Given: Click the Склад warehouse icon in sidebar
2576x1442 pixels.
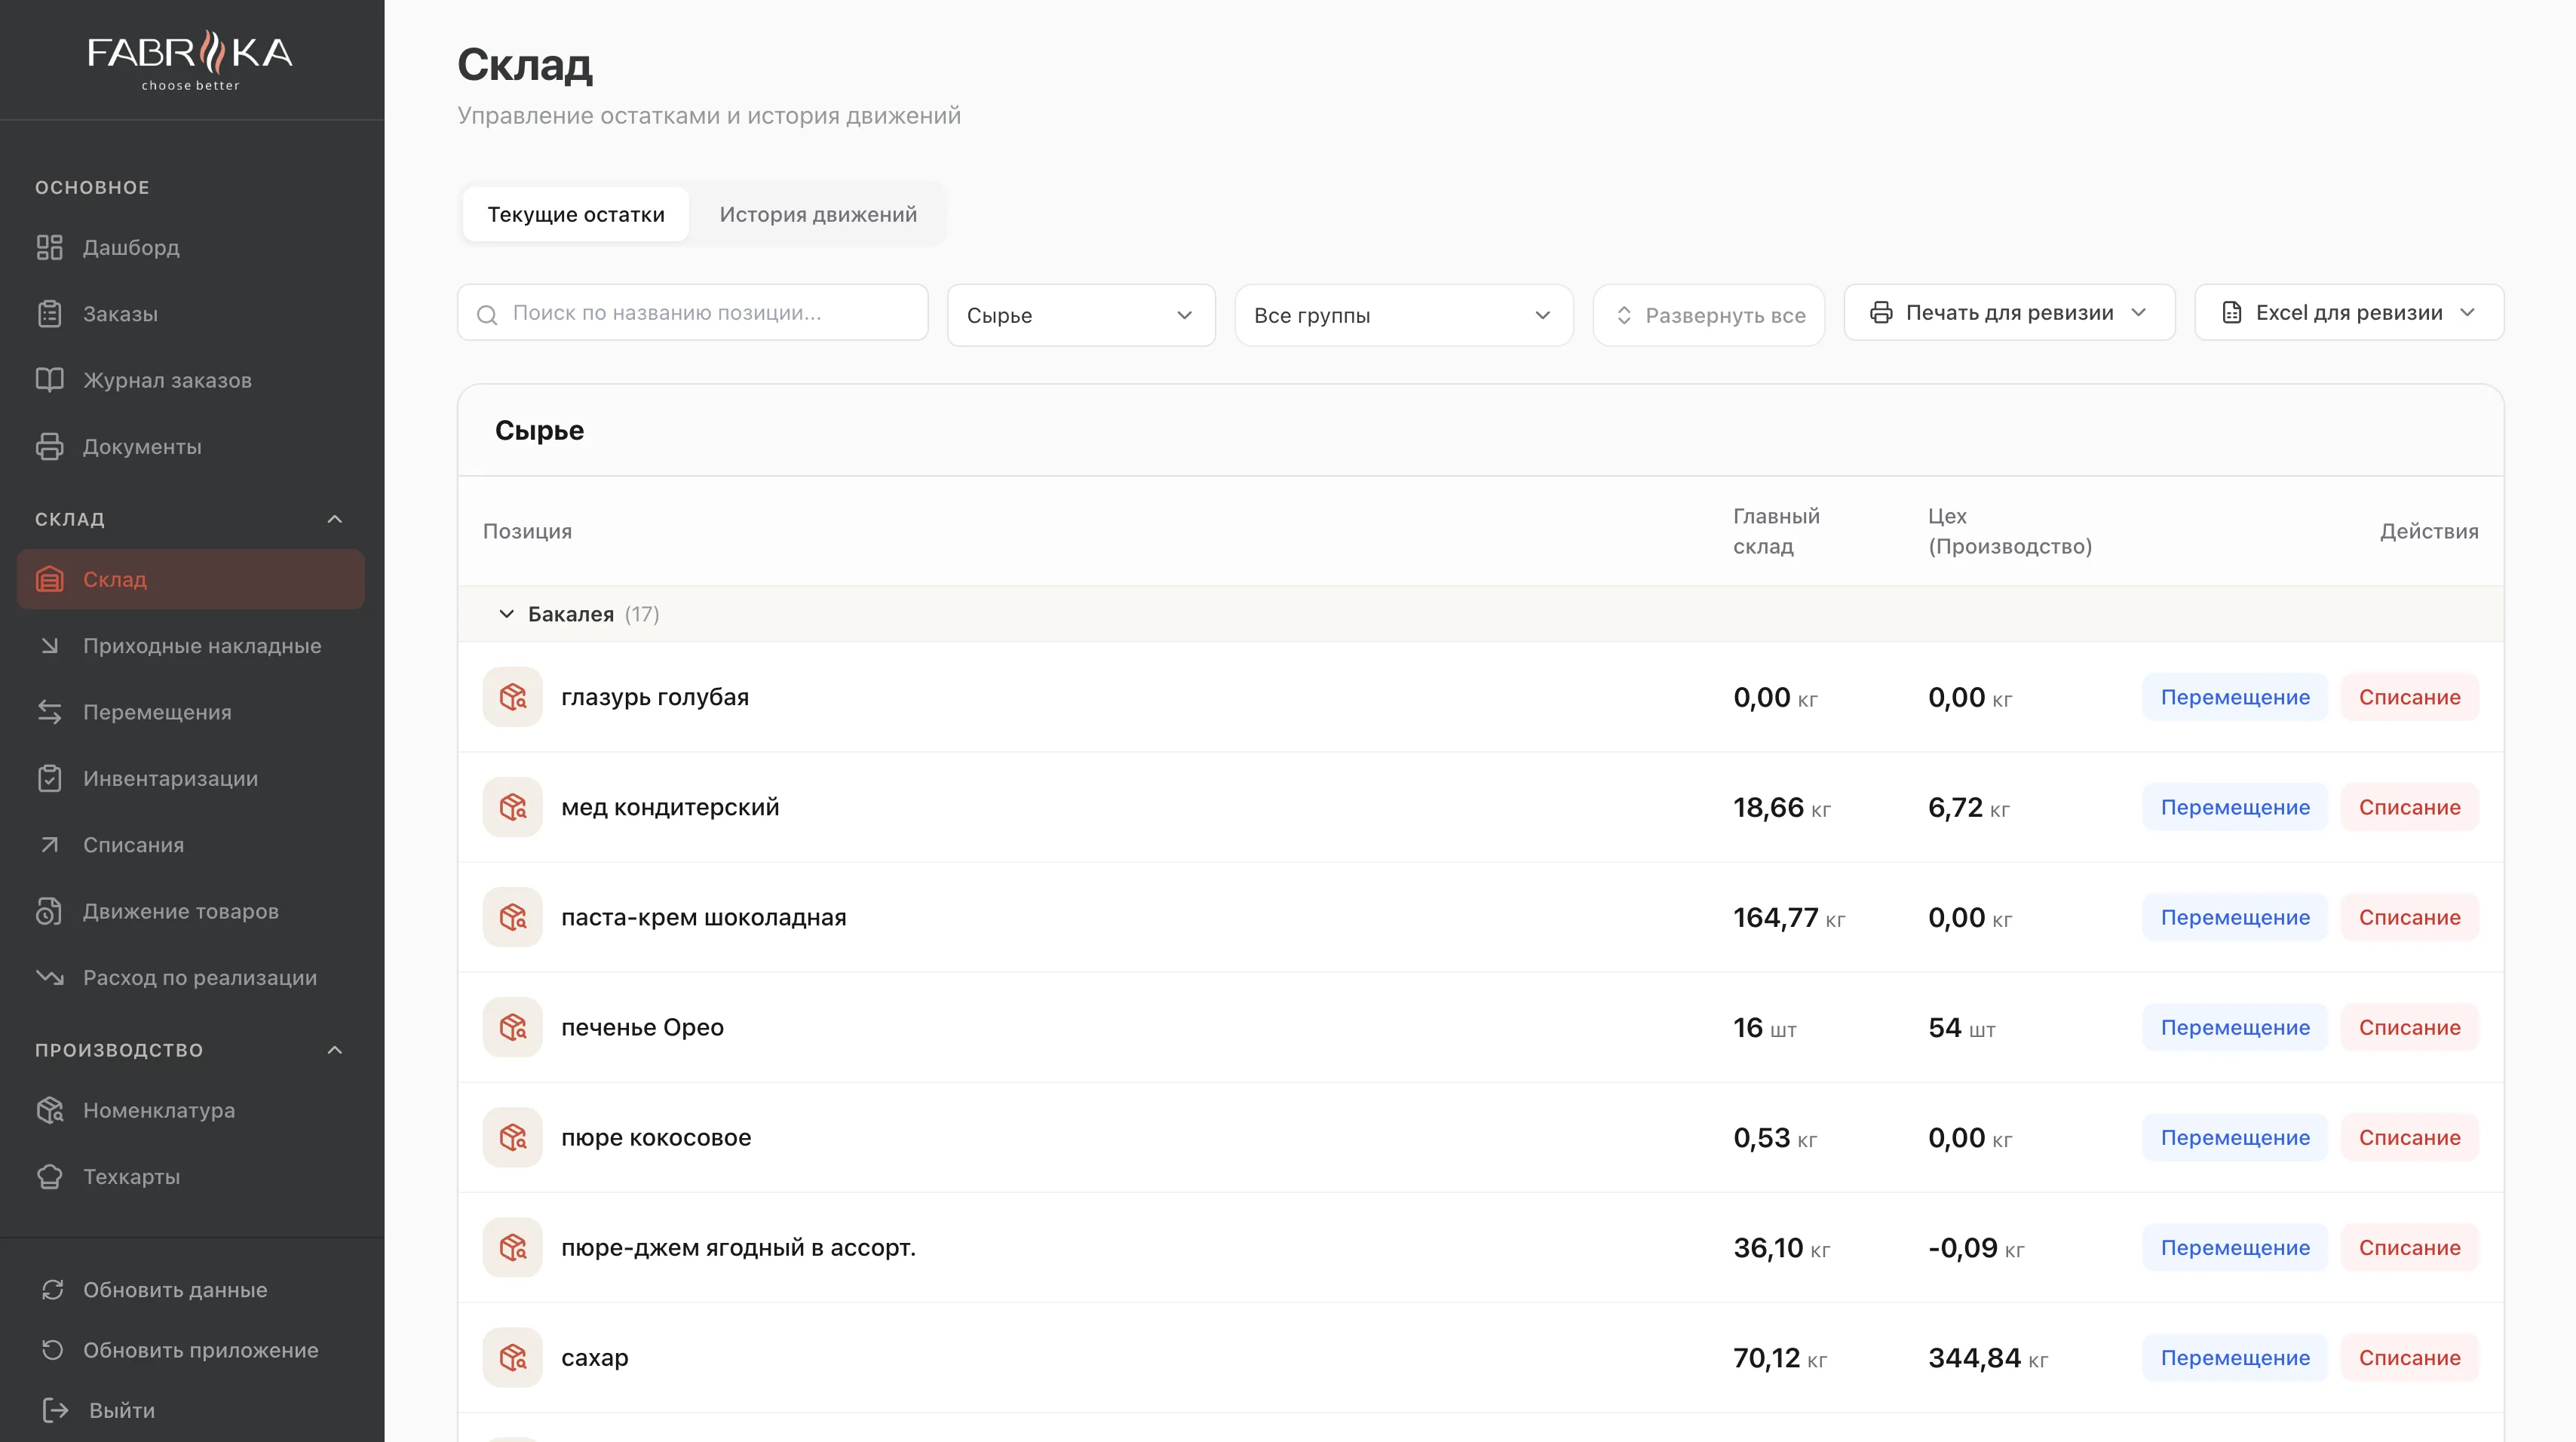Looking at the screenshot, I should tap(49, 579).
